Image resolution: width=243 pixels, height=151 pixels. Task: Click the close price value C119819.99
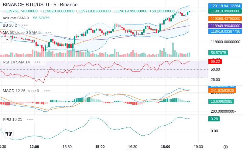[130, 11]
